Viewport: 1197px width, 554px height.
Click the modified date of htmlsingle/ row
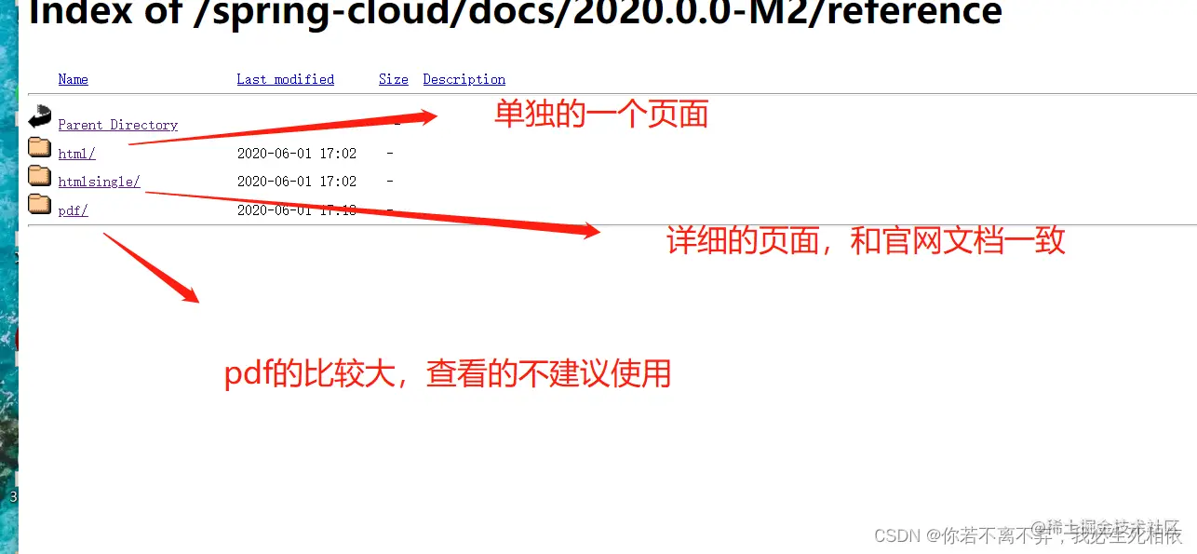coord(297,182)
